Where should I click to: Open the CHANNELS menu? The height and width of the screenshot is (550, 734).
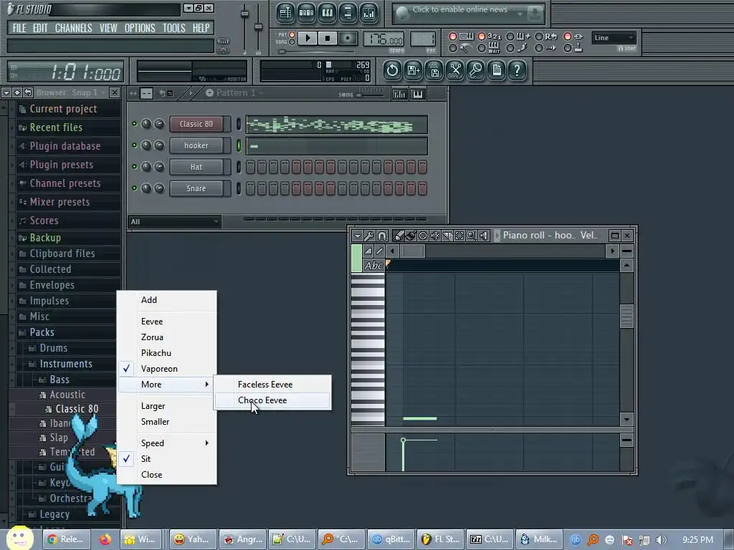pyautogui.click(x=74, y=28)
